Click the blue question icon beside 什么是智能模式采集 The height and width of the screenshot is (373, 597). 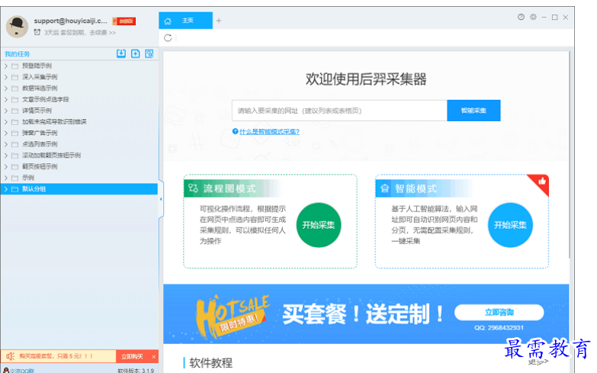point(235,131)
